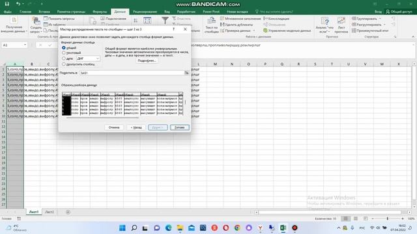
Task: Expand the Undo history dropdown arrow
Action: (x=23, y=4)
